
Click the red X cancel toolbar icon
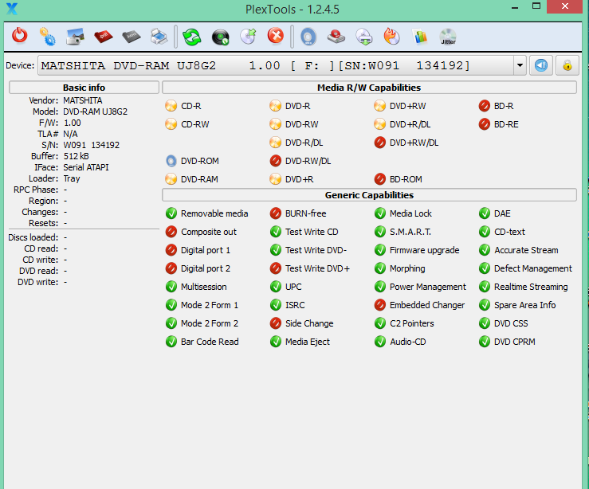pyautogui.click(x=276, y=37)
